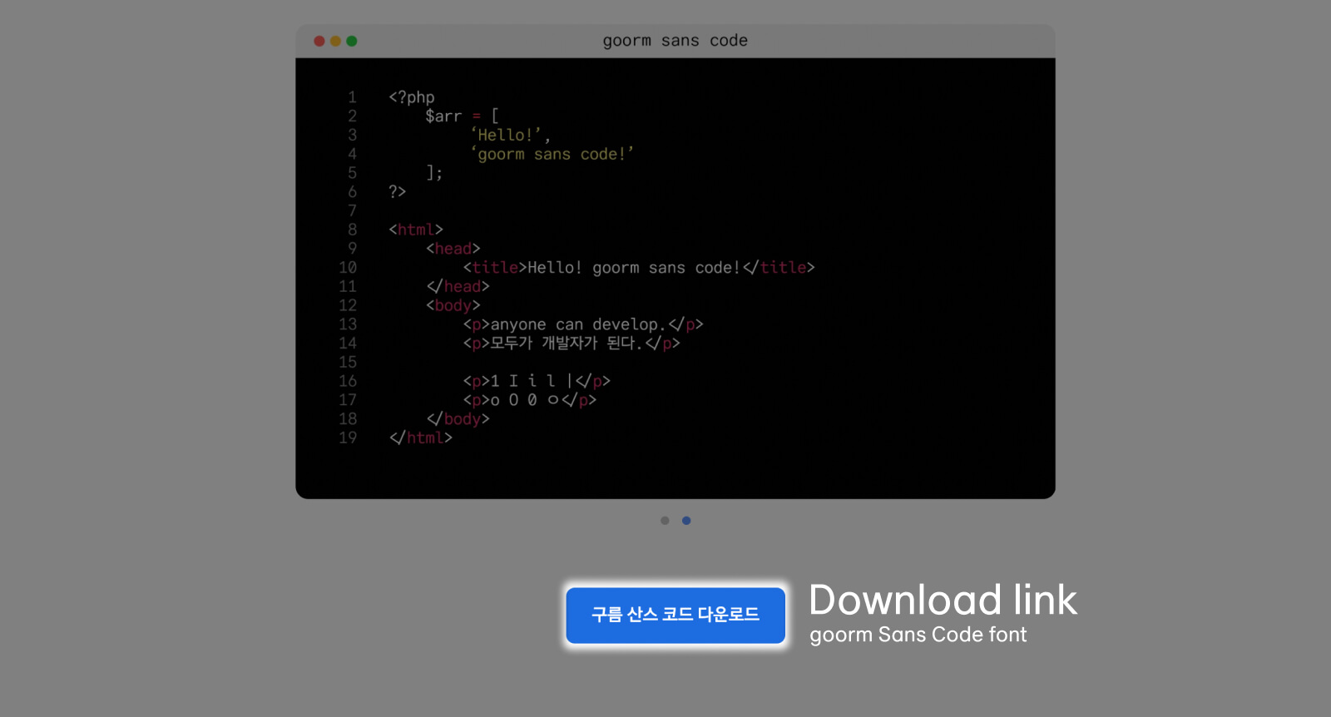The image size is (1331, 717).
Task: Click line number 10
Action: click(348, 268)
